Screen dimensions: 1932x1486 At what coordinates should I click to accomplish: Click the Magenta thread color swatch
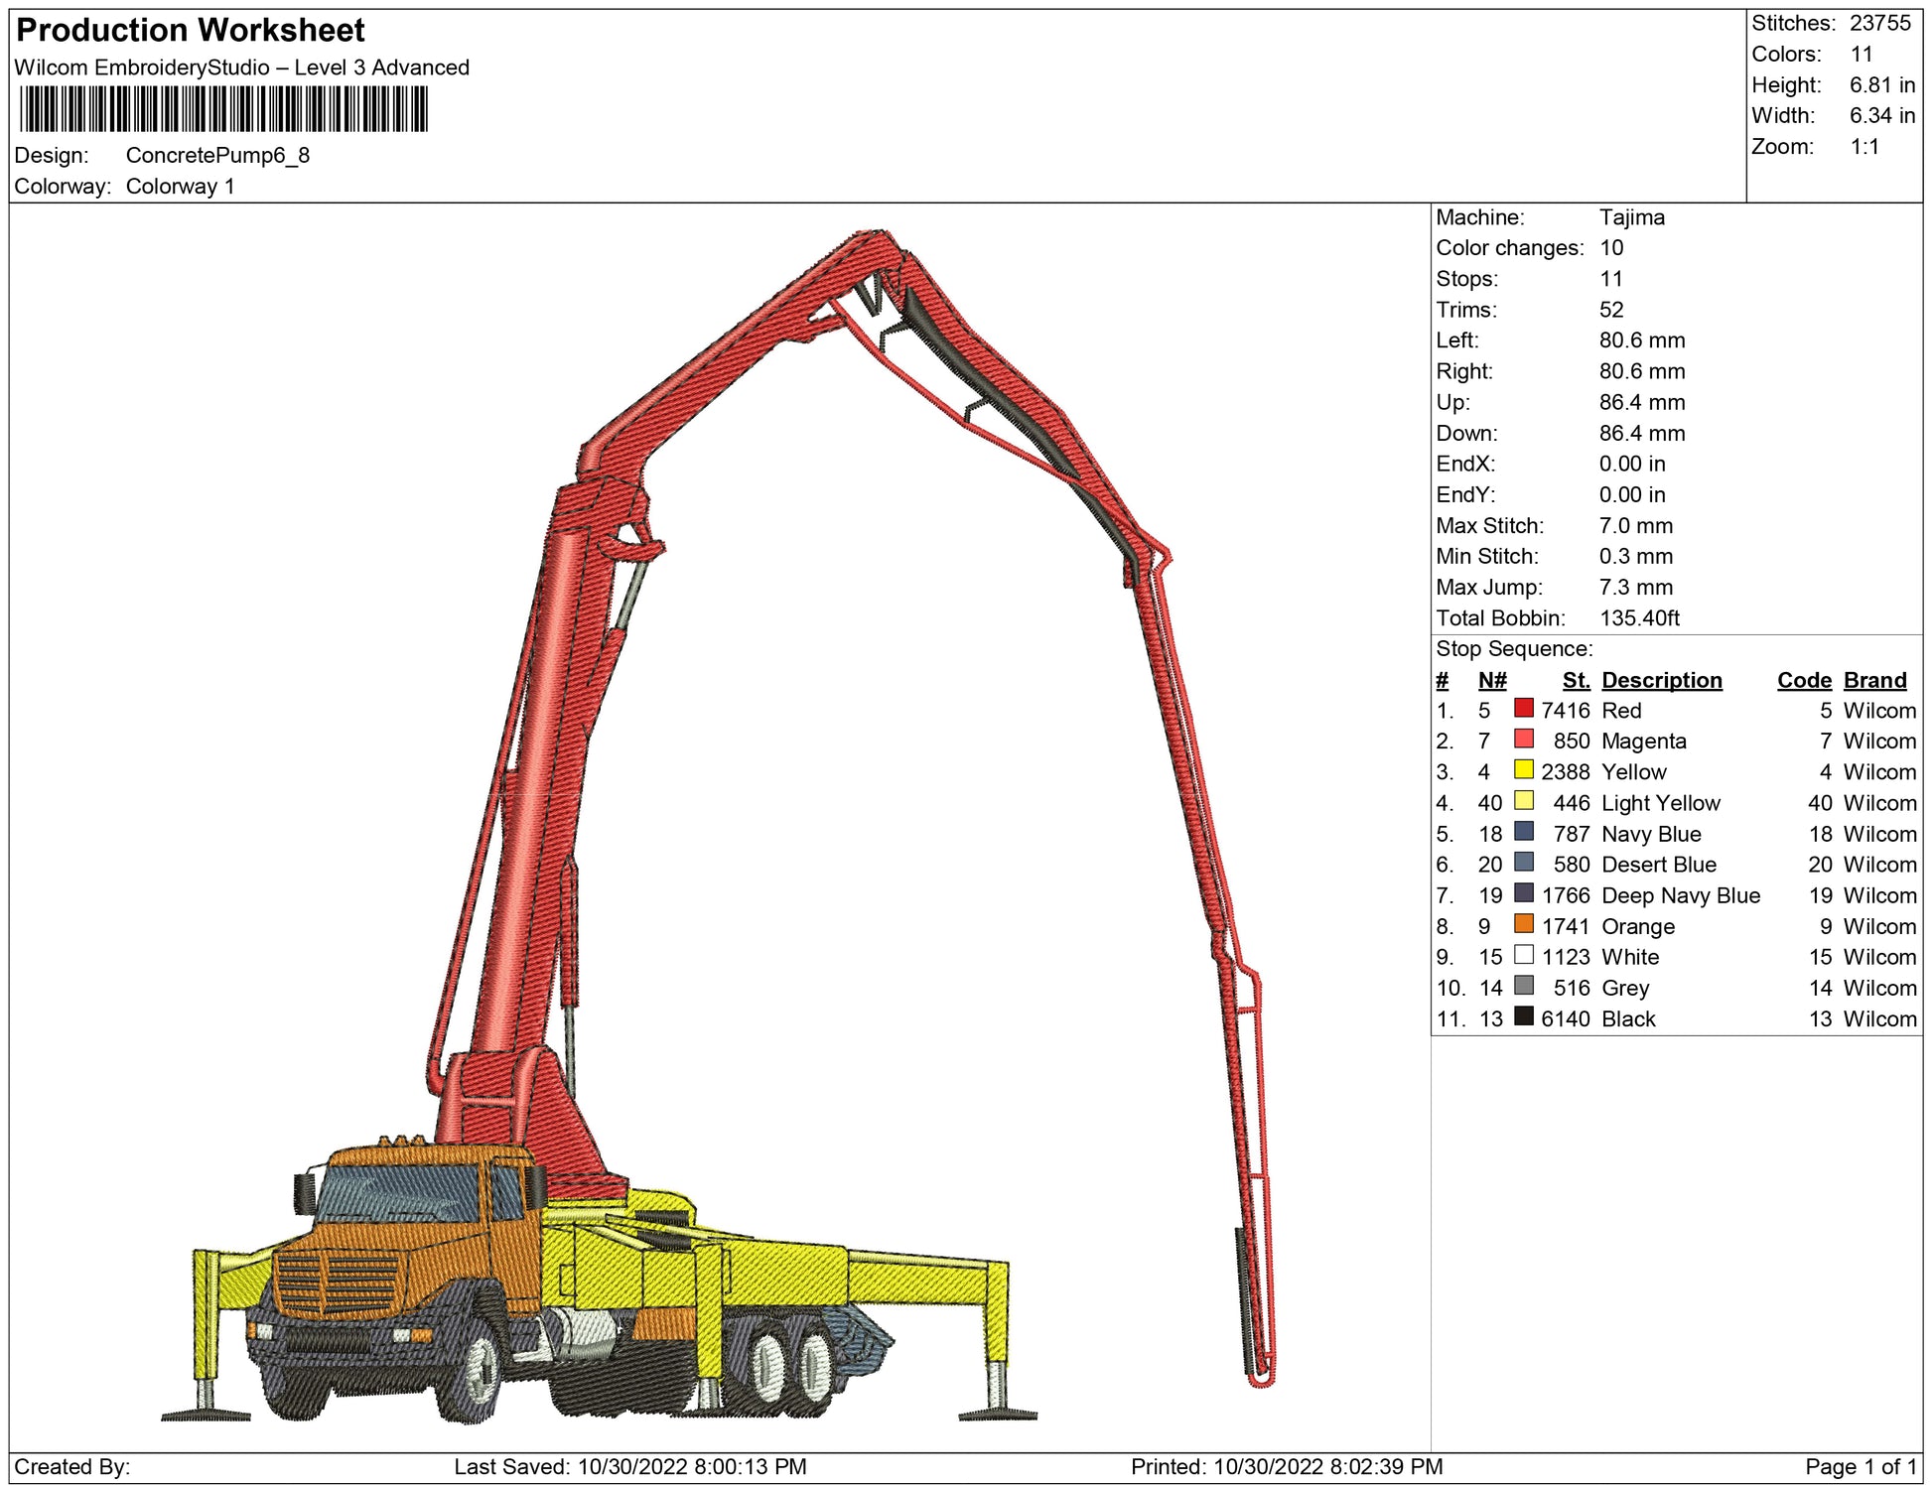click(1523, 740)
